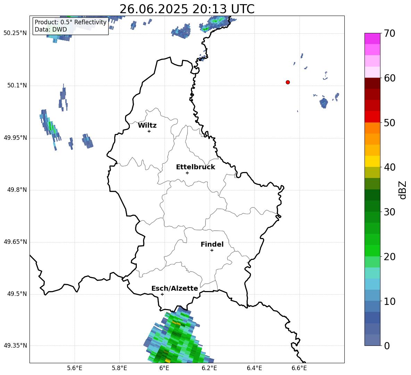
Task: Click the 50 tick label on colorbar
Action: [x=389, y=122]
